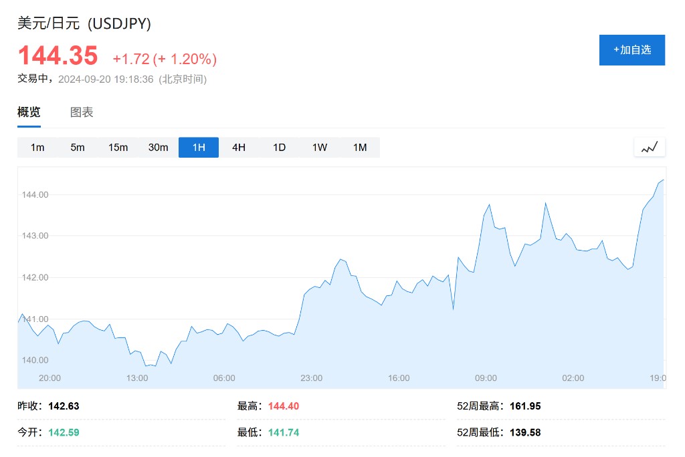
Task: Set the interval to 1W
Action: pyautogui.click(x=320, y=148)
